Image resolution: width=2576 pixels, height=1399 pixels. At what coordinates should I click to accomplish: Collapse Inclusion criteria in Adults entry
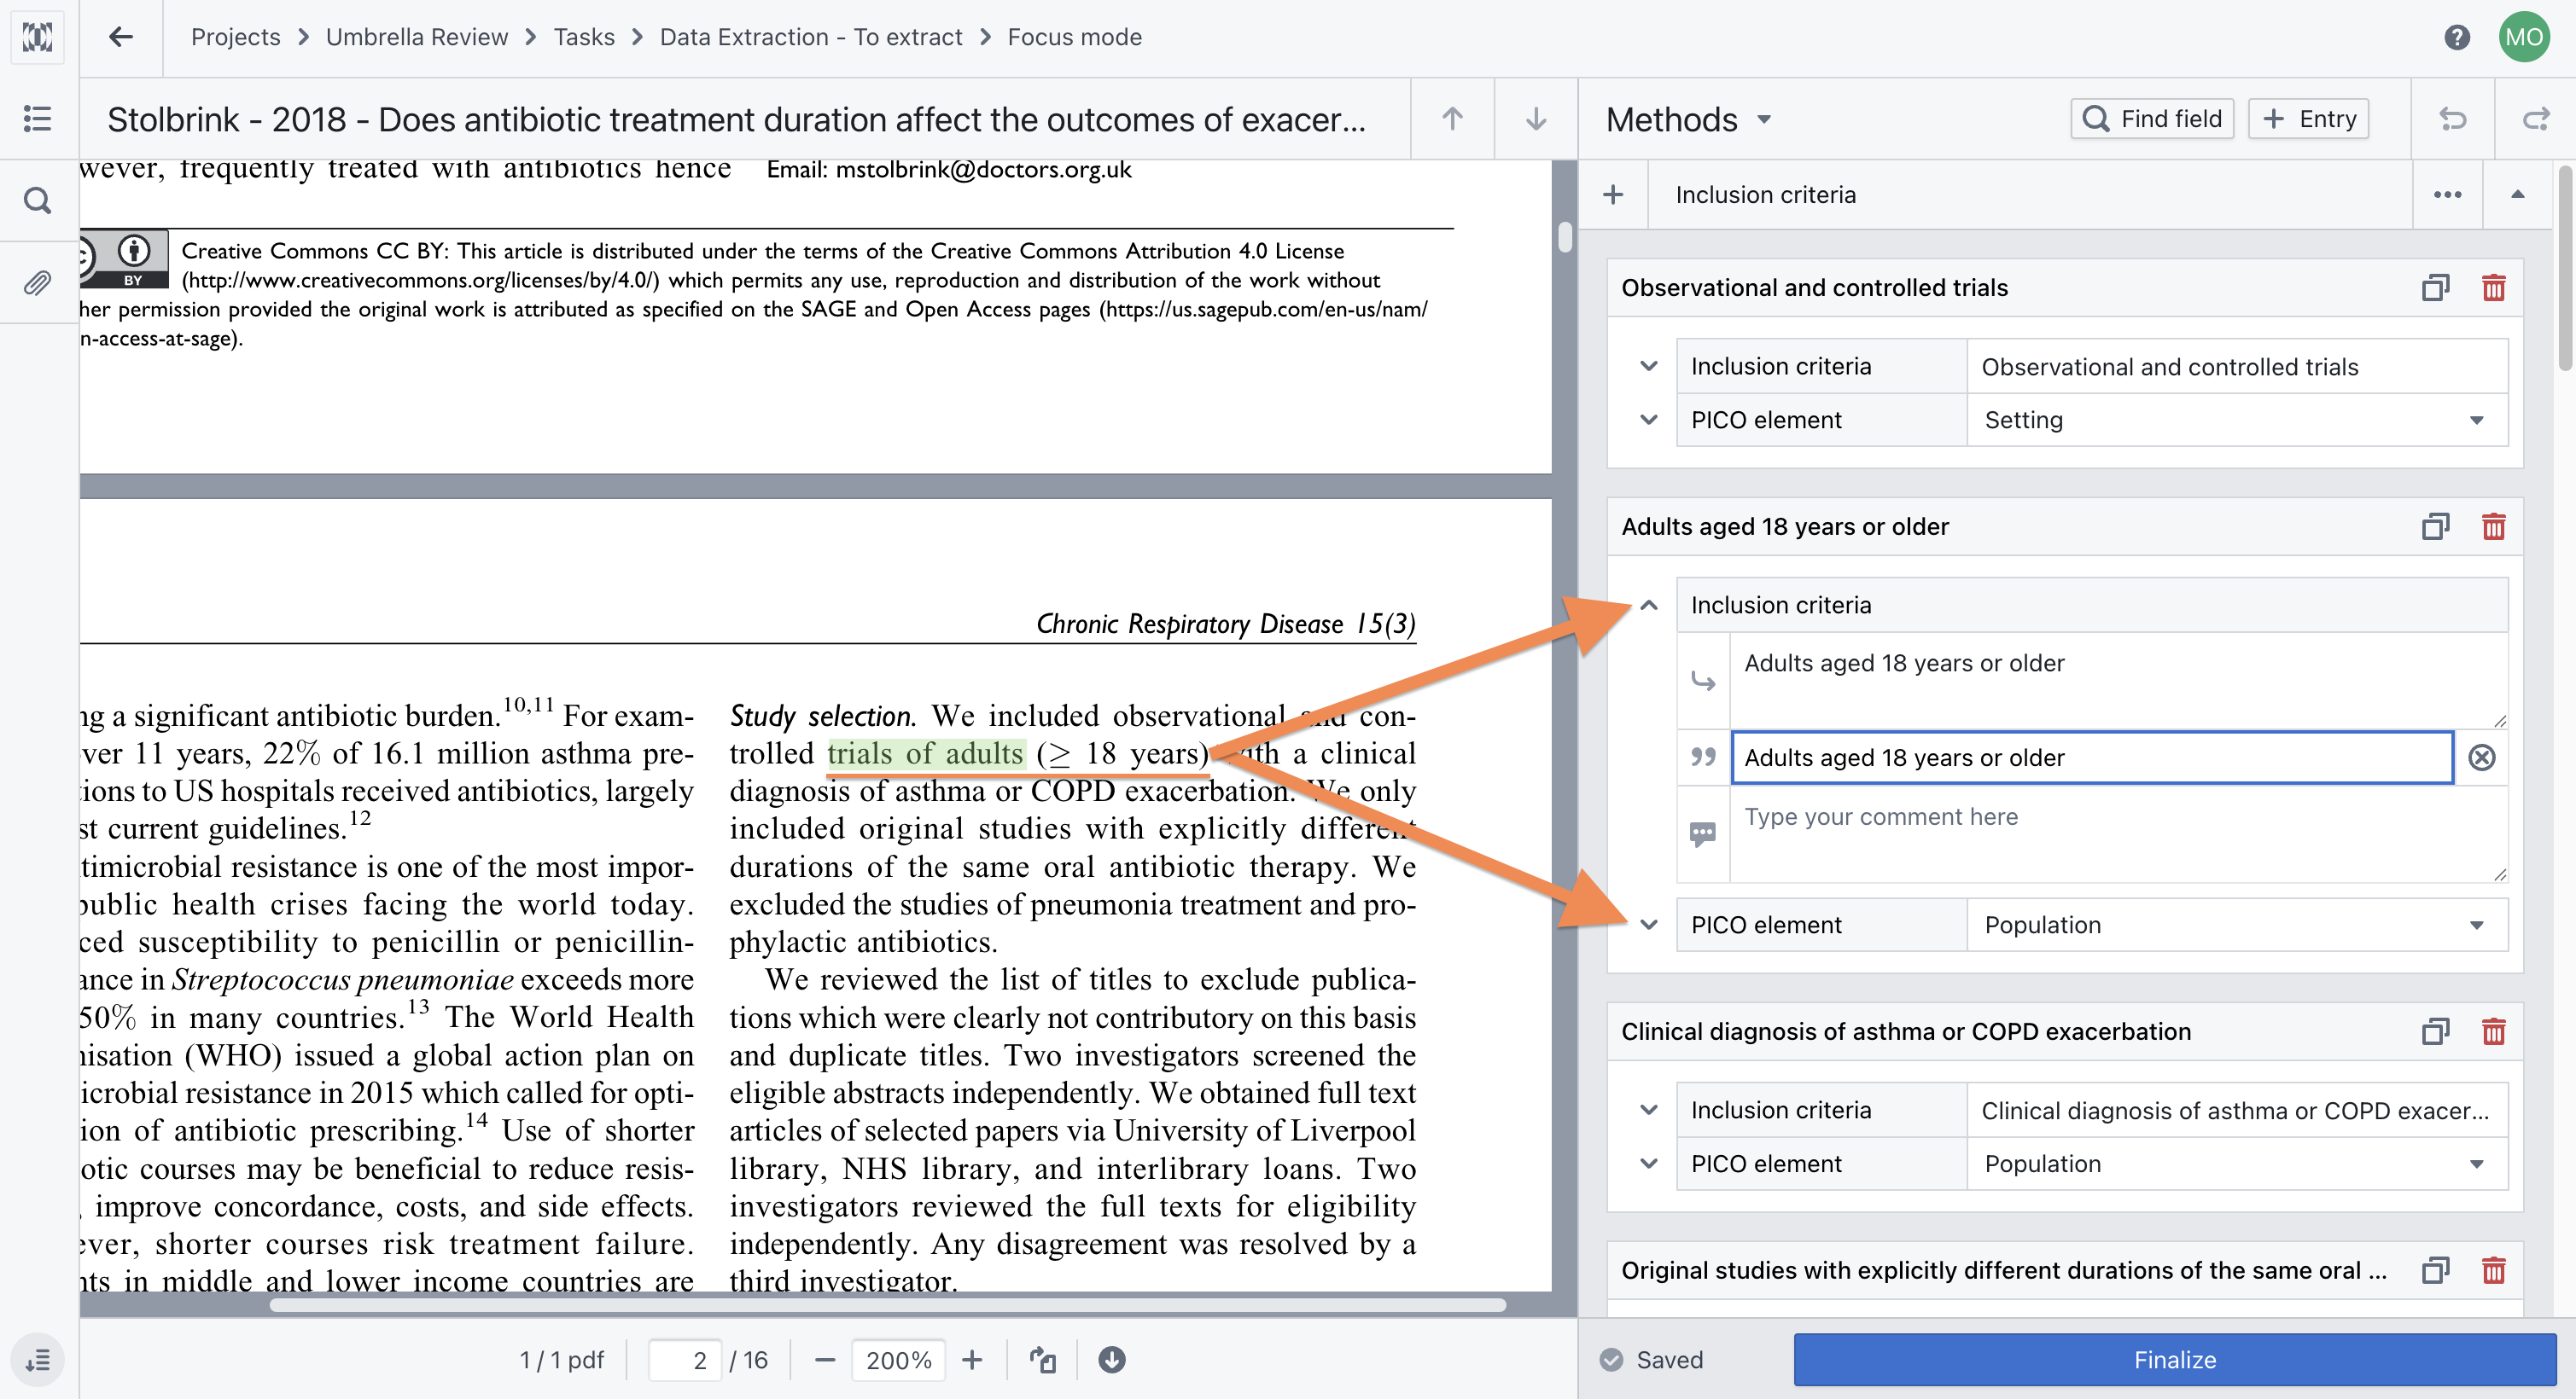pos(1649,605)
